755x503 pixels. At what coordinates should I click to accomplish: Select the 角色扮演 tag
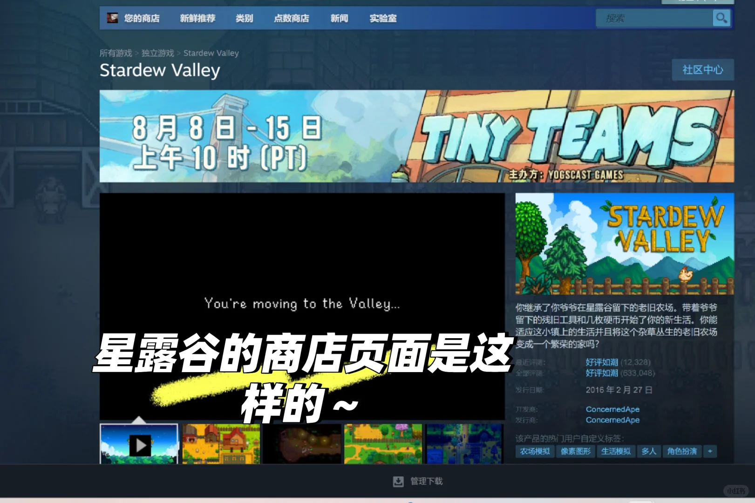click(x=681, y=451)
